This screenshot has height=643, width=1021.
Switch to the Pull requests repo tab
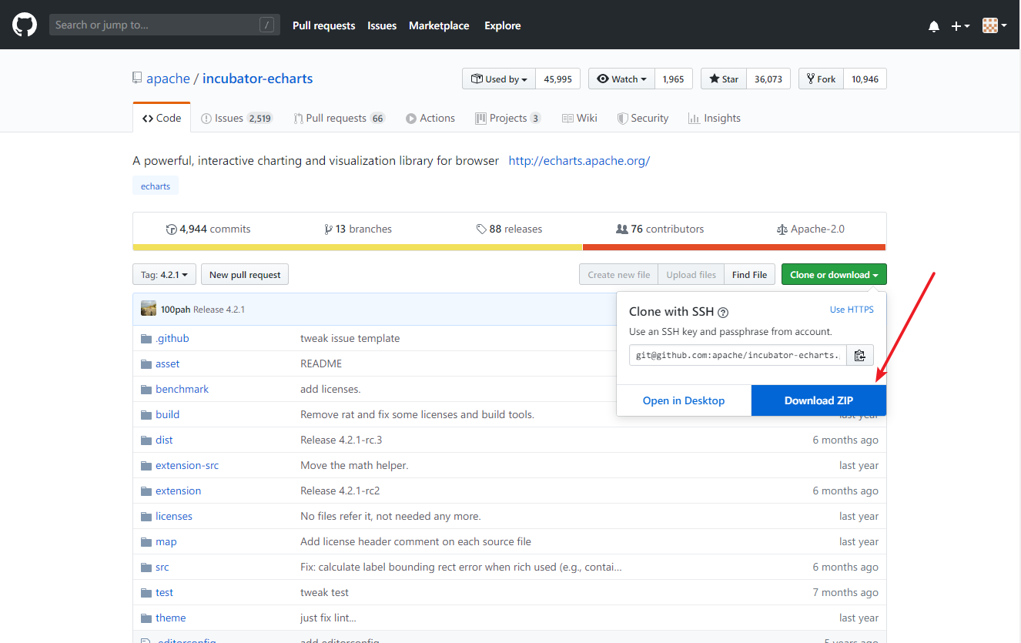click(340, 118)
